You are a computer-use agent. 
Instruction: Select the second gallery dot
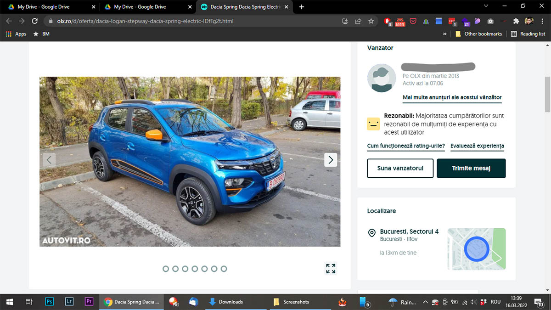(x=175, y=269)
